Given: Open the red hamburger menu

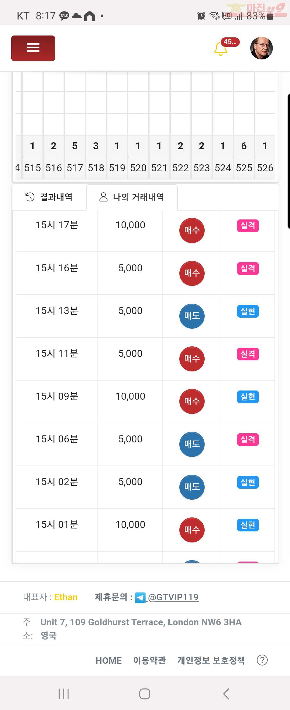Looking at the screenshot, I should (x=33, y=48).
